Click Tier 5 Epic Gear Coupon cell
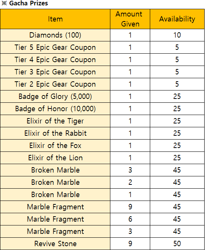 55,47
